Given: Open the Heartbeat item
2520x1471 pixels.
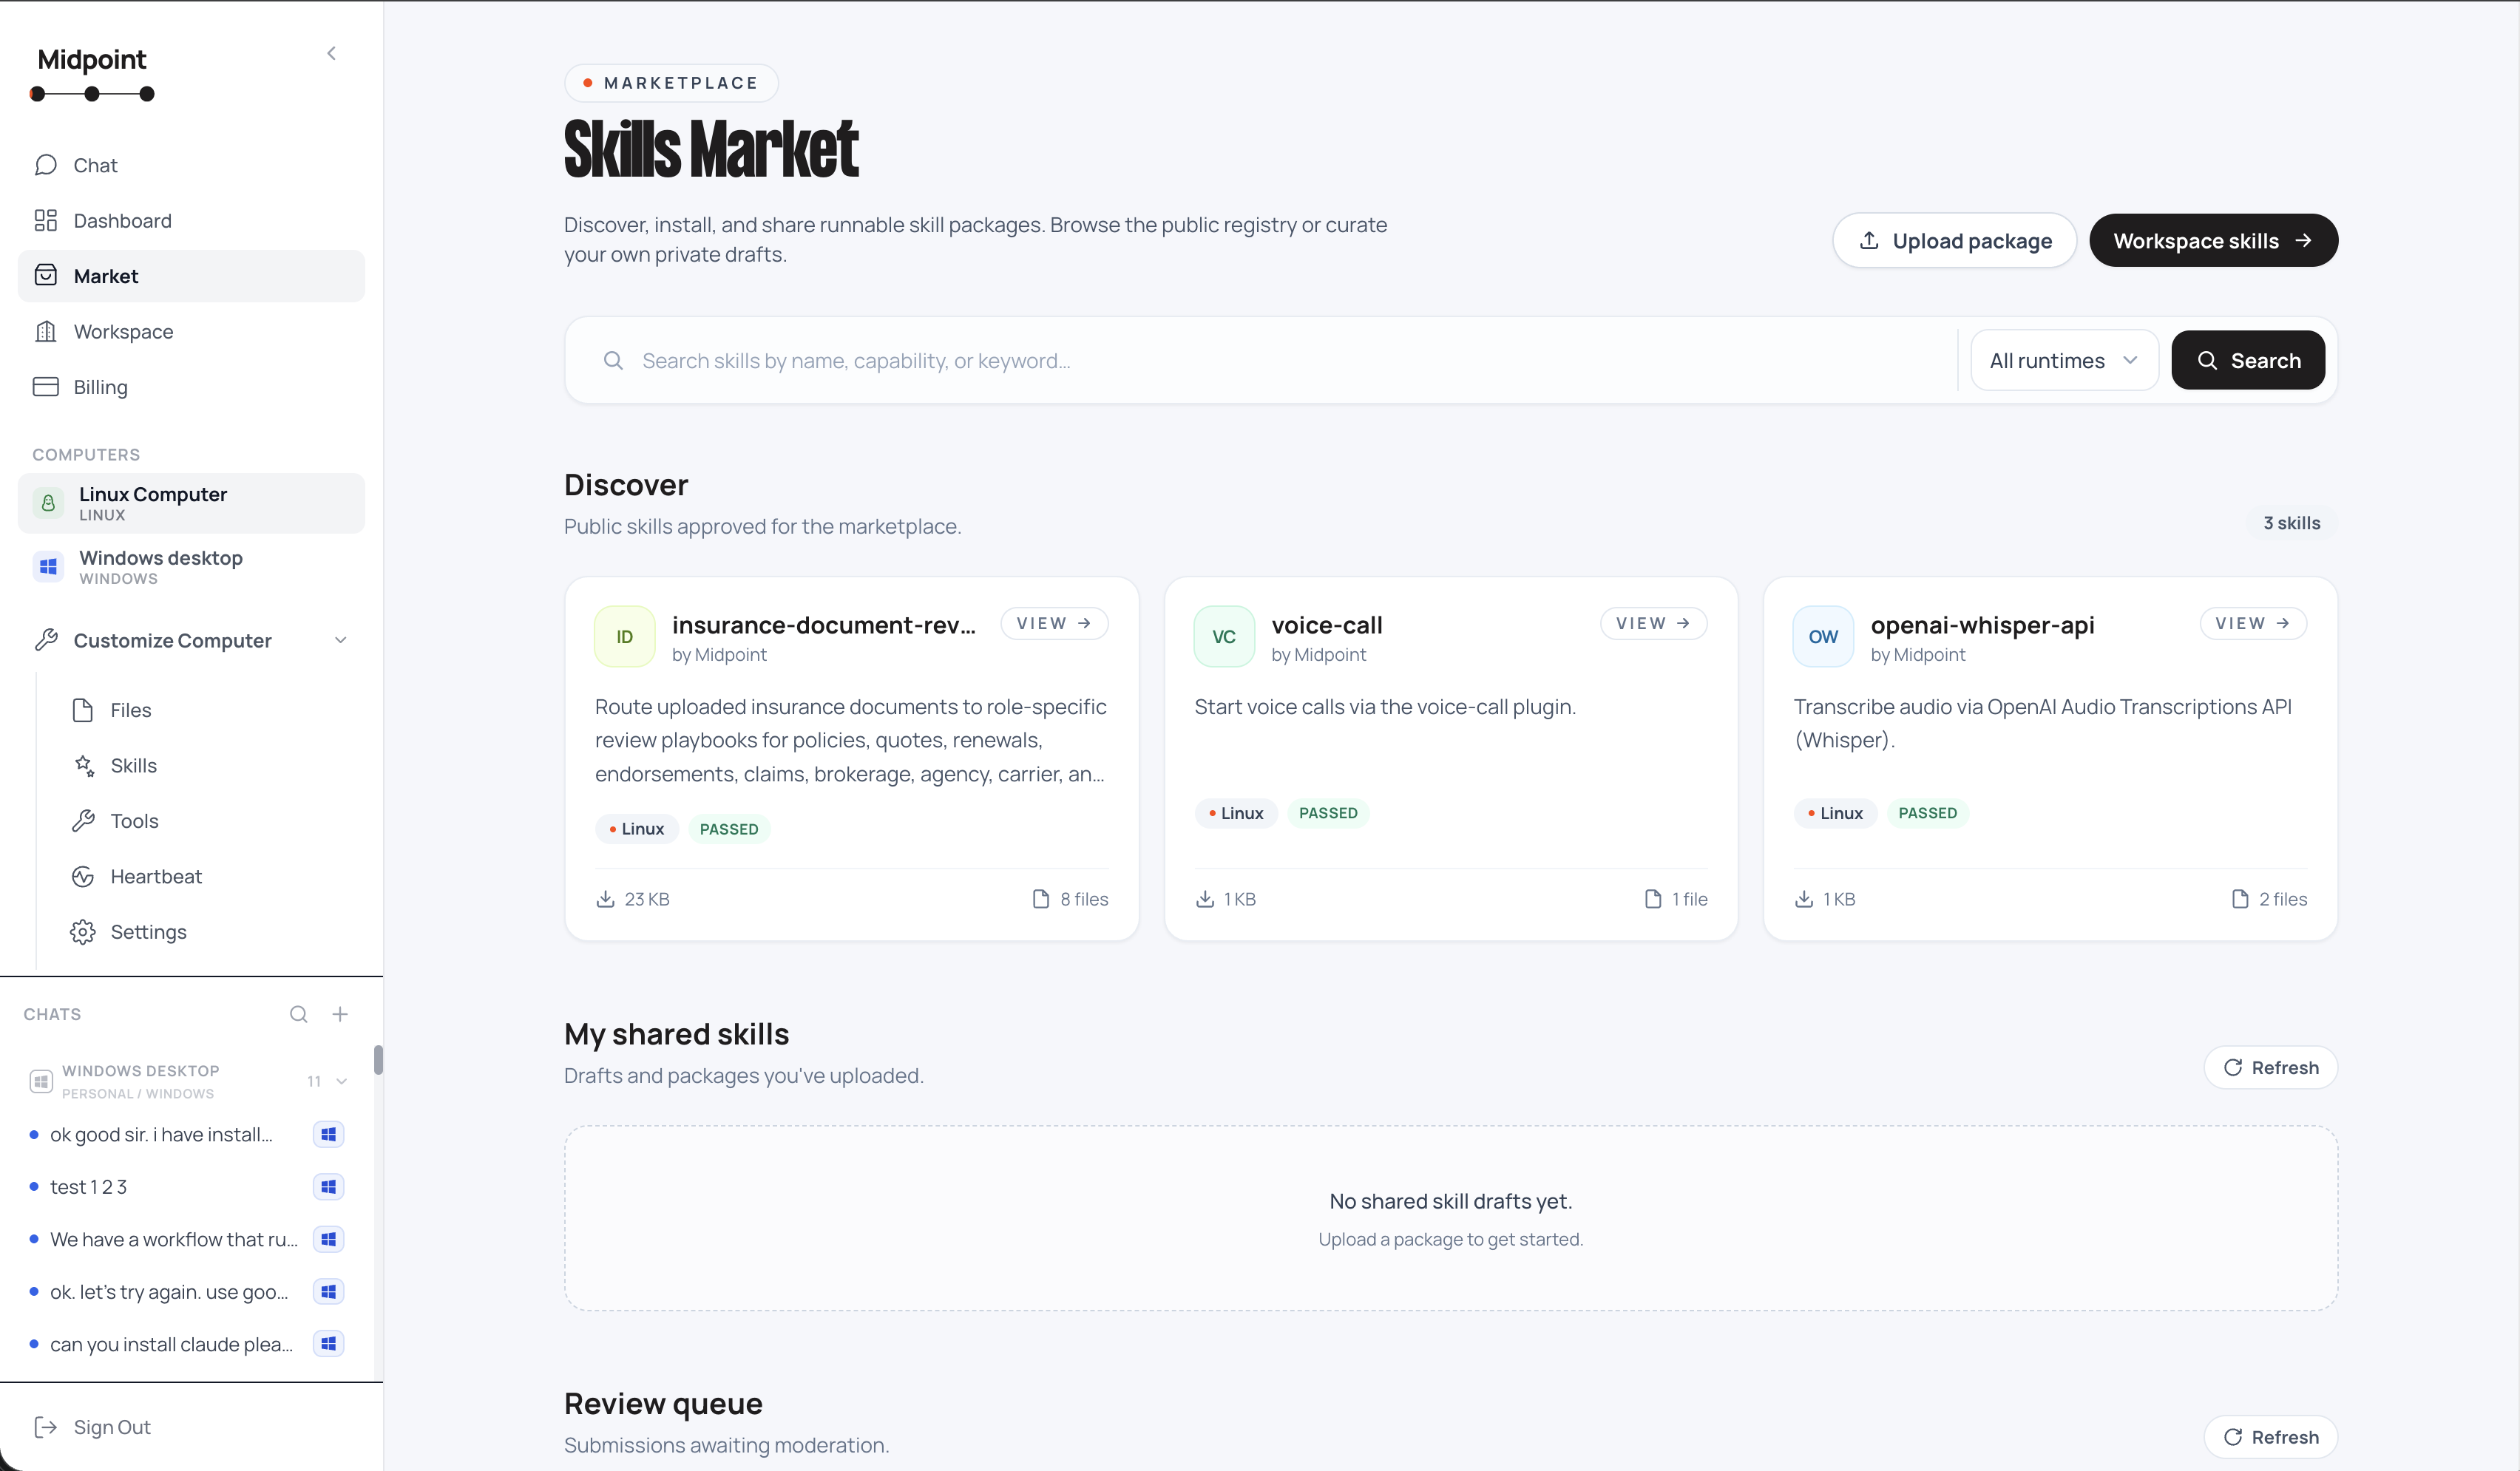Looking at the screenshot, I should (x=210, y=876).
